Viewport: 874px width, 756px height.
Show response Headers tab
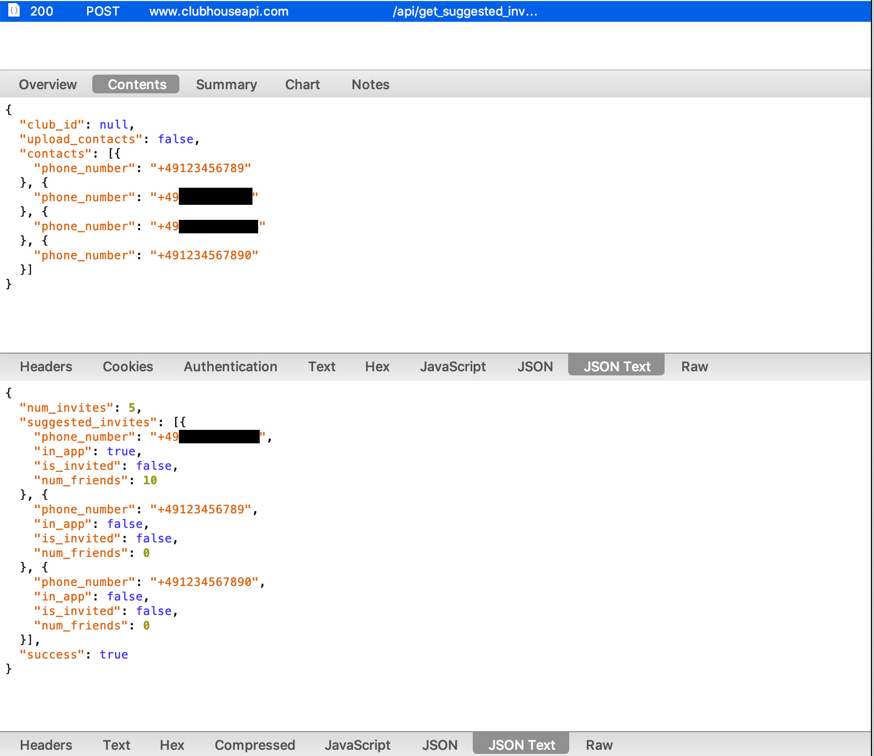click(46, 745)
